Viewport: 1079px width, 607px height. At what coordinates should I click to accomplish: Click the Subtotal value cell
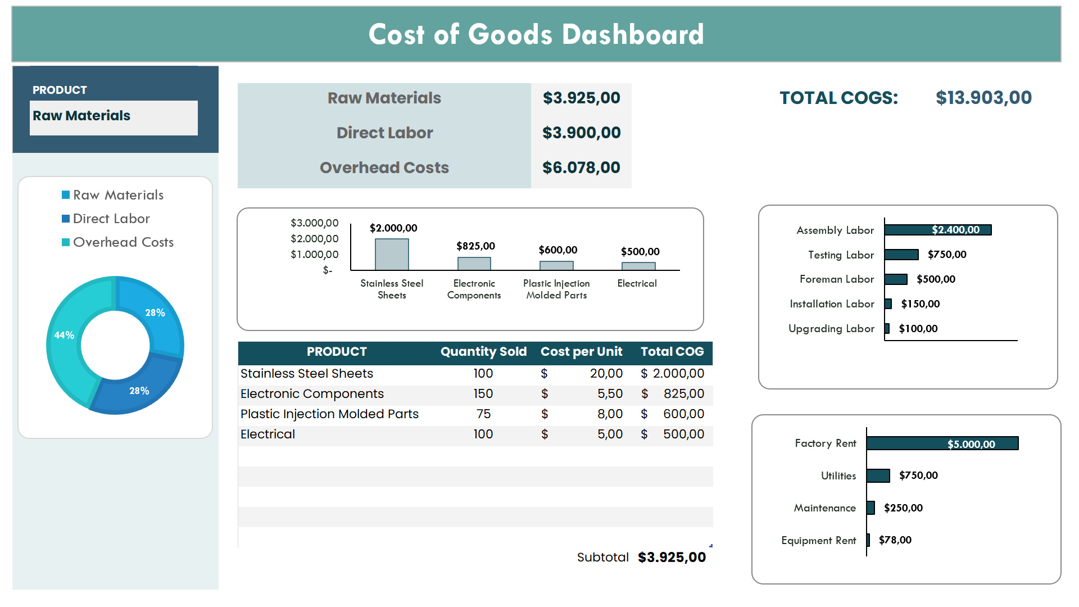point(672,557)
